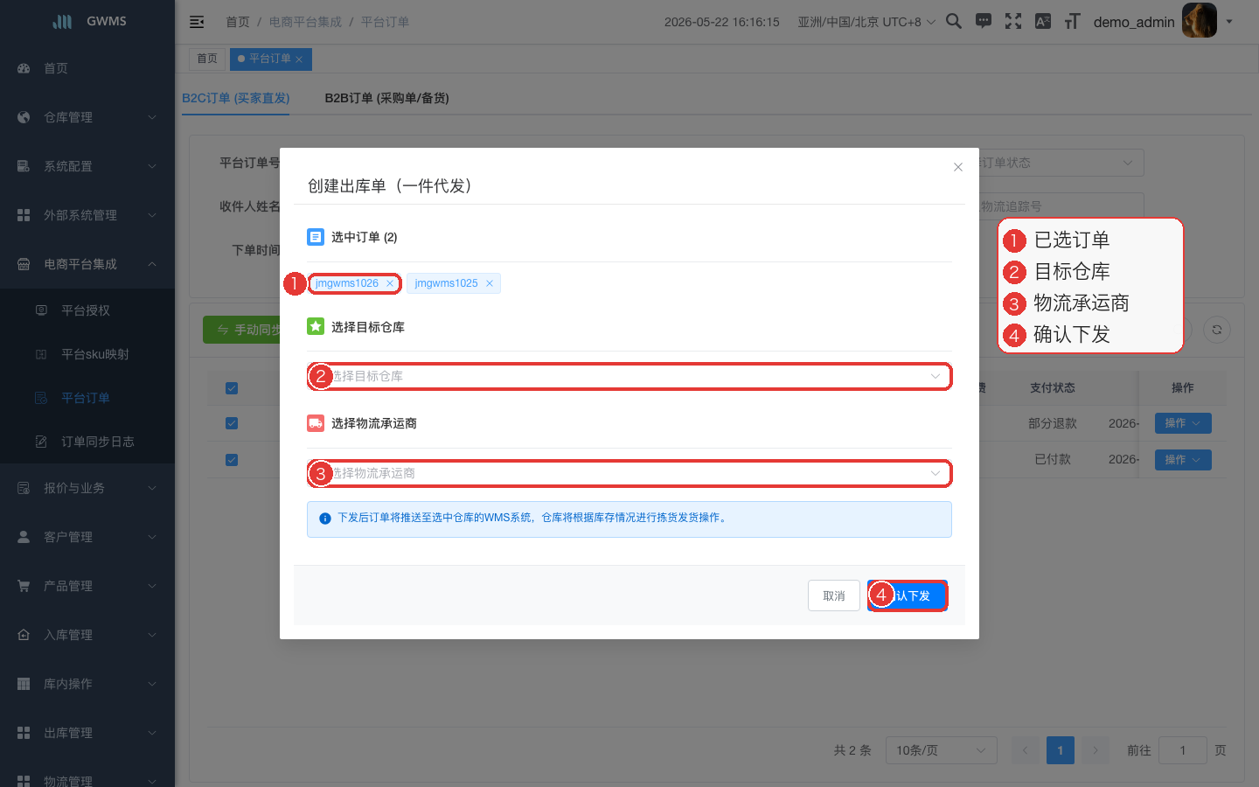Image resolution: width=1259 pixels, height=787 pixels.
Task: Remove the jmgwms1026 order tag
Action: point(390,283)
